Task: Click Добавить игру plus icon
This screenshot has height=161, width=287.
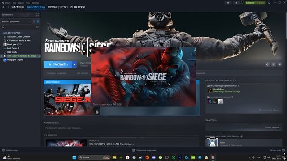Action: (4, 150)
